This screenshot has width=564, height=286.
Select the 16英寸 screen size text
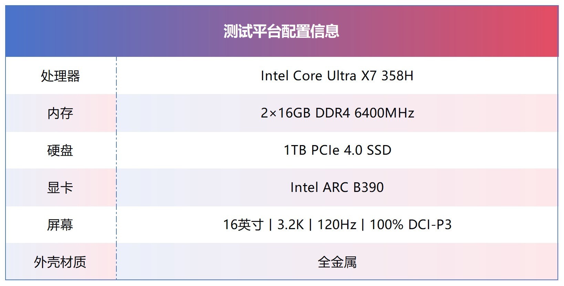click(243, 225)
